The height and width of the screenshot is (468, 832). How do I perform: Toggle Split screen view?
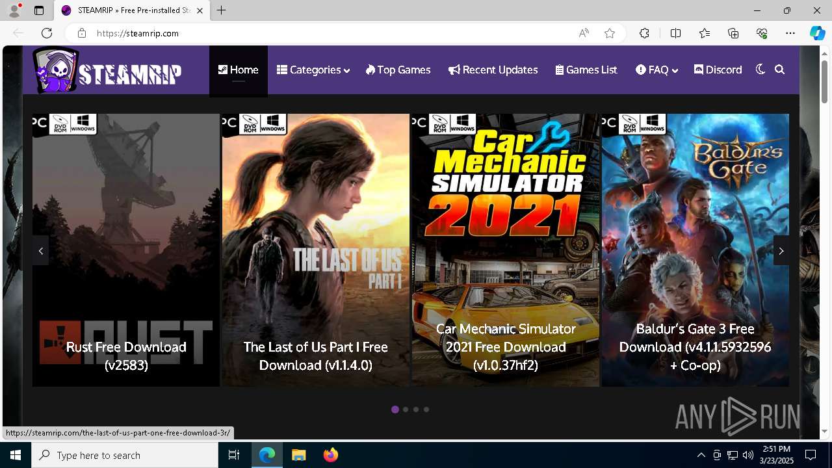pyautogui.click(x=675, y=33)
